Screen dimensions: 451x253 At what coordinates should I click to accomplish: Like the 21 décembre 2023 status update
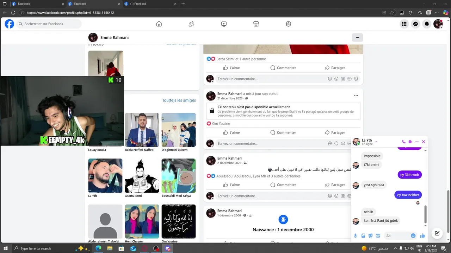tap(231, 132)
